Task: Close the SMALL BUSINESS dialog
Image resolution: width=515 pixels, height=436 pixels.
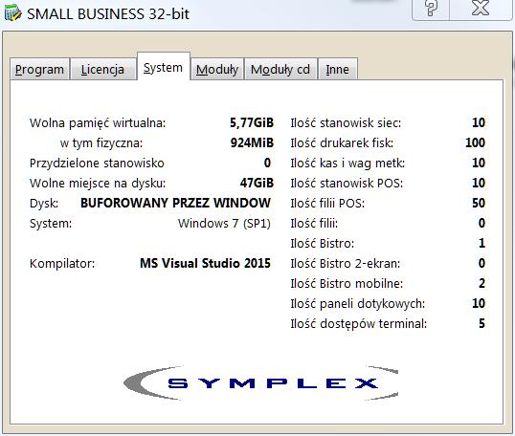Action: pyautogui.click(x=481, y=9)
